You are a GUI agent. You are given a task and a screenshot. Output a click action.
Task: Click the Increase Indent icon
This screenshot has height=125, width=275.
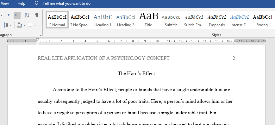tap(17, 15)
